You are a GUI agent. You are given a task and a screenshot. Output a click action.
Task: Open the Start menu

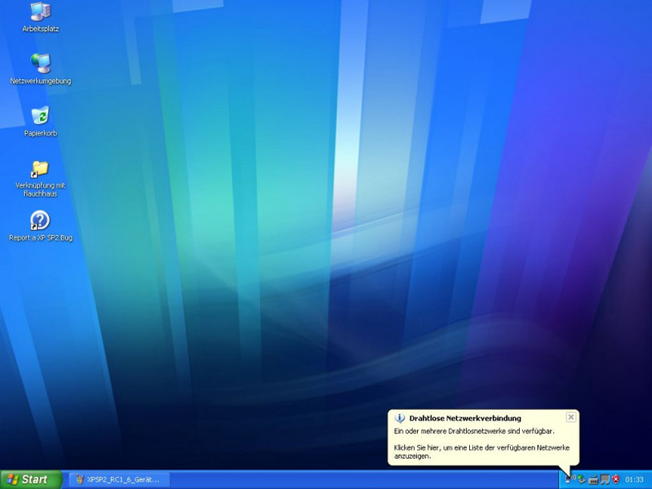point(31,479)
